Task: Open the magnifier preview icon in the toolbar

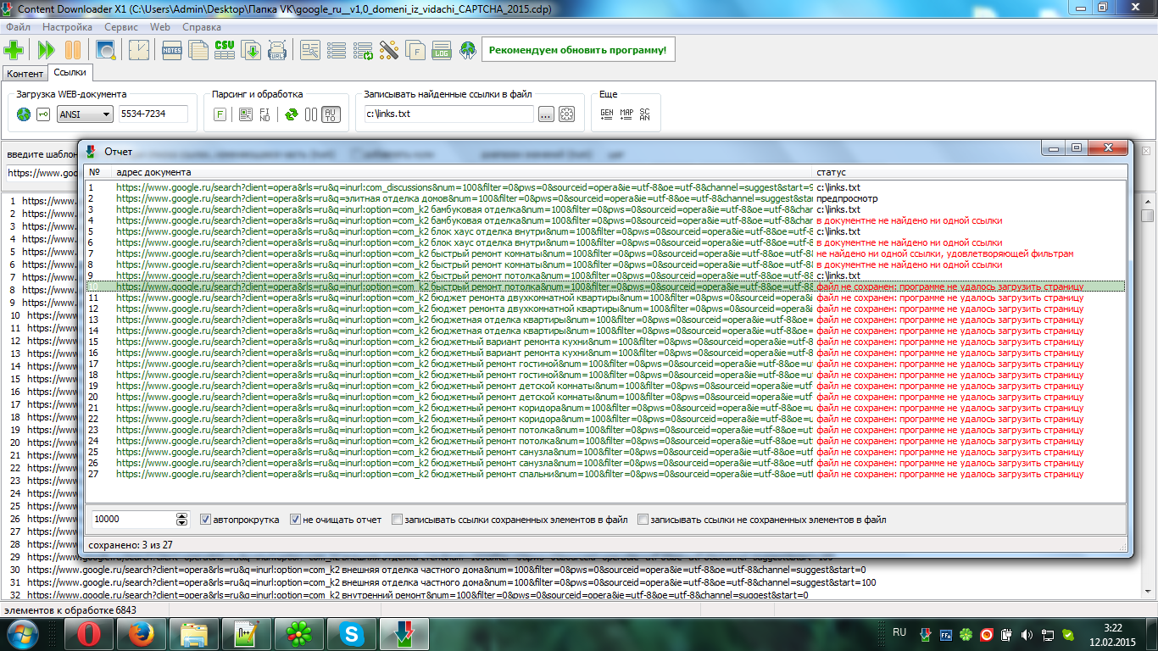Action: point(106,50)
